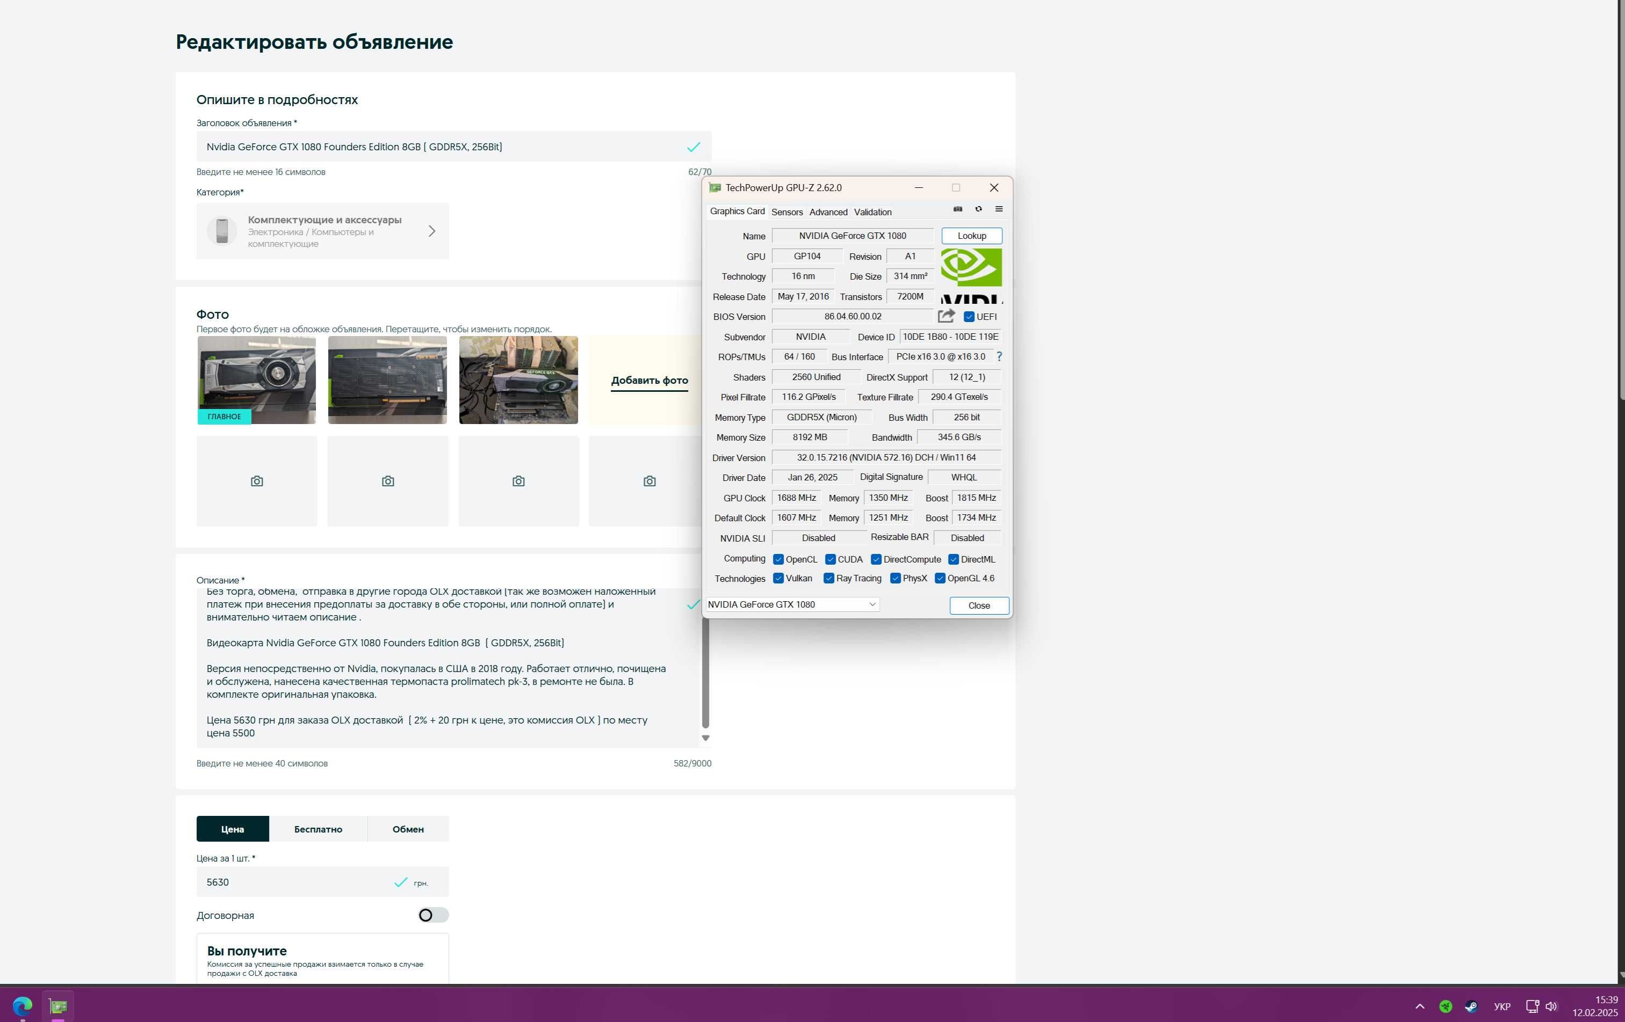This screenshot has width=1625, height=1022.
Task: Click the GPU-Z screenshot camera icon
Action: pos(958,209)
